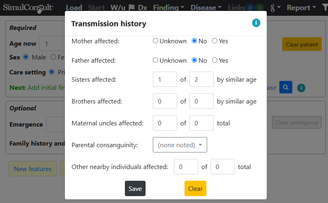Image resolution: width=328 pixels, height=203 pixels.
Task: Click the flag icon next to W/u
Action: pyautogui.click(x=131, y=8)
